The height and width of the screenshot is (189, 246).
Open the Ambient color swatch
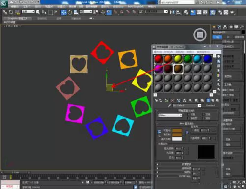(177, 131)
